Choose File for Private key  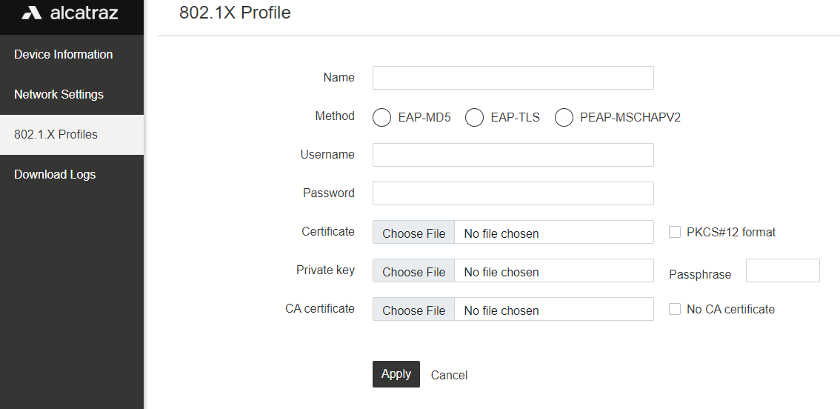point(413,270)
